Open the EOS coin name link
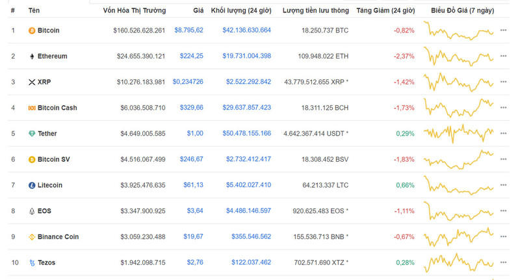Image resolution: width=520 pixels, height=280 pixels. point(44,211)
